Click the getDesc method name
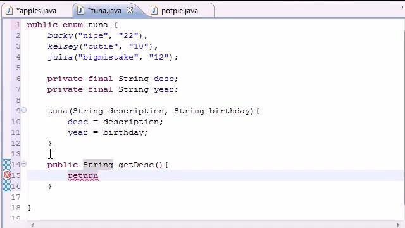Viewport: 405px width, 228px height. pyautogui.click(x=136, y=165)
